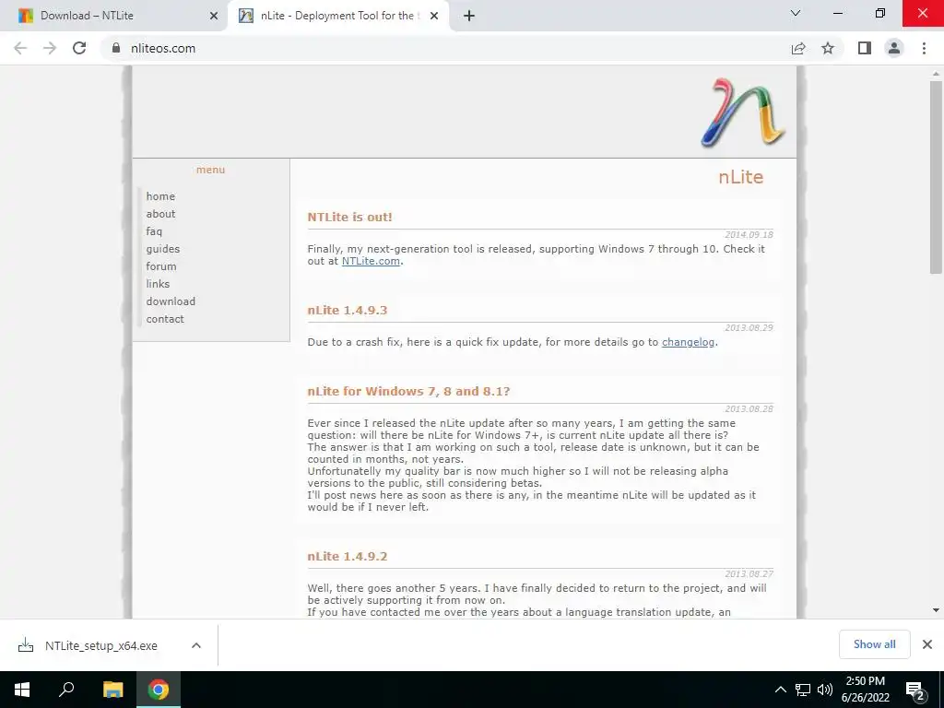Open the contact menu link

165,319
